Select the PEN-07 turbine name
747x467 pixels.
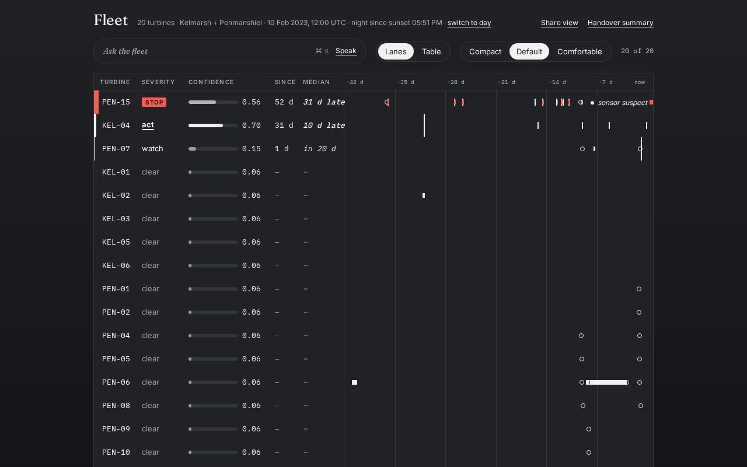(116, 149)
